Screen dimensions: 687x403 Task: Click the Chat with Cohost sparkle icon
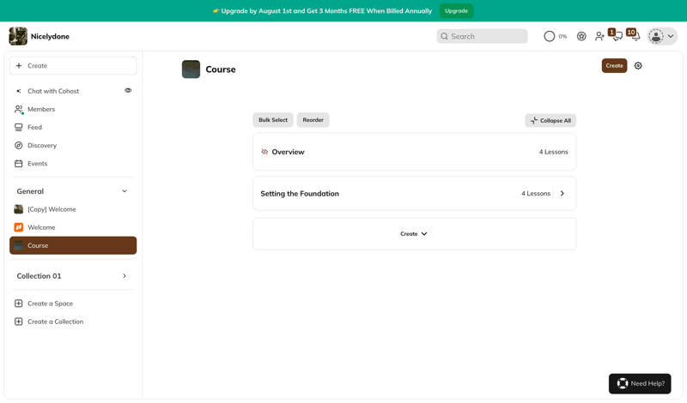coord(18,91)
